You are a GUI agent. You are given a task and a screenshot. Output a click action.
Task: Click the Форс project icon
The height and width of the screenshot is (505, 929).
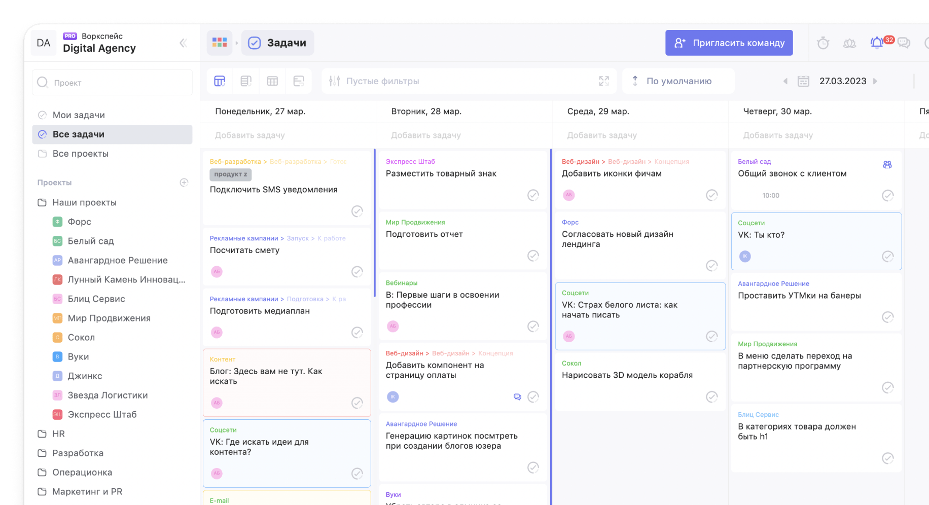[x=57, y=222]
